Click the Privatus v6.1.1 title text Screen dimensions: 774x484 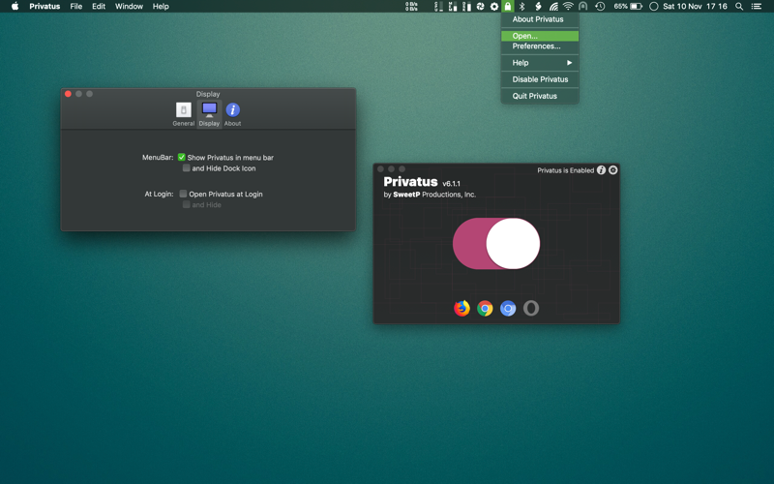422,182
